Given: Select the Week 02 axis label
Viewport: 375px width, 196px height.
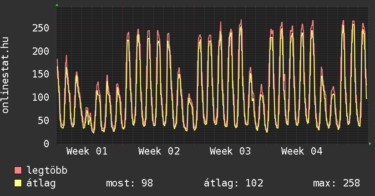Looking at the screenshot, I should (x=159, y=151).
